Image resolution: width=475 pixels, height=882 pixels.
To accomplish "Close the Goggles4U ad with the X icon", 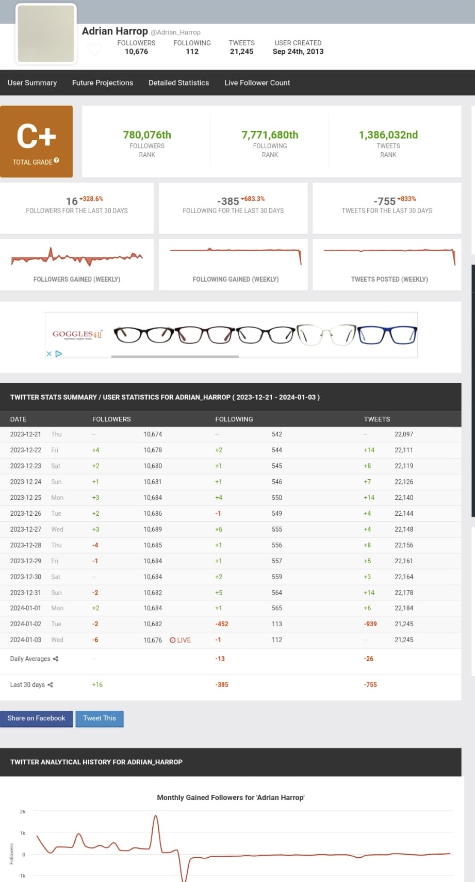I will coord(49,354).
